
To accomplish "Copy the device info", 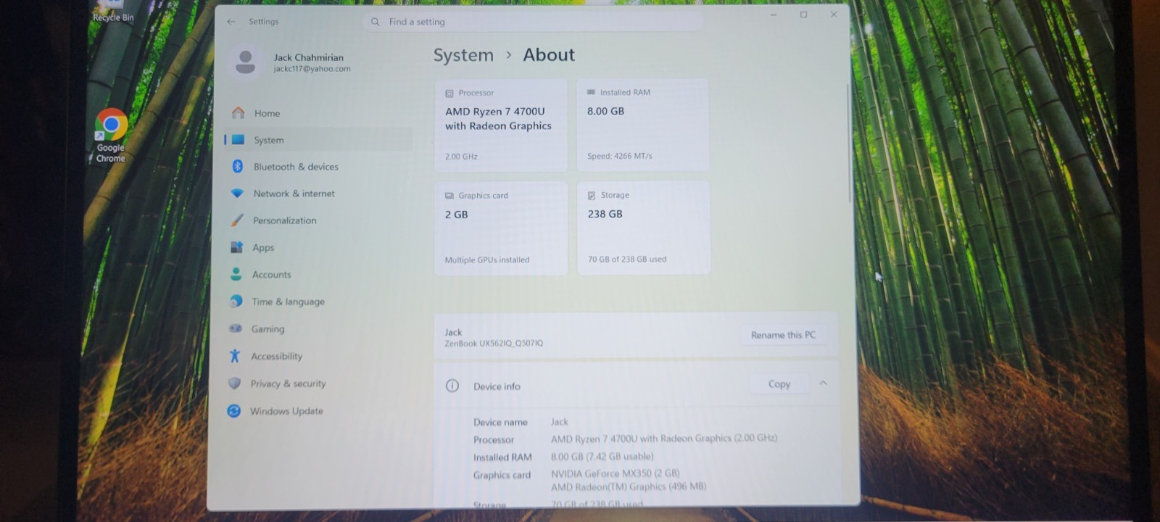I will tap(779, 384).
